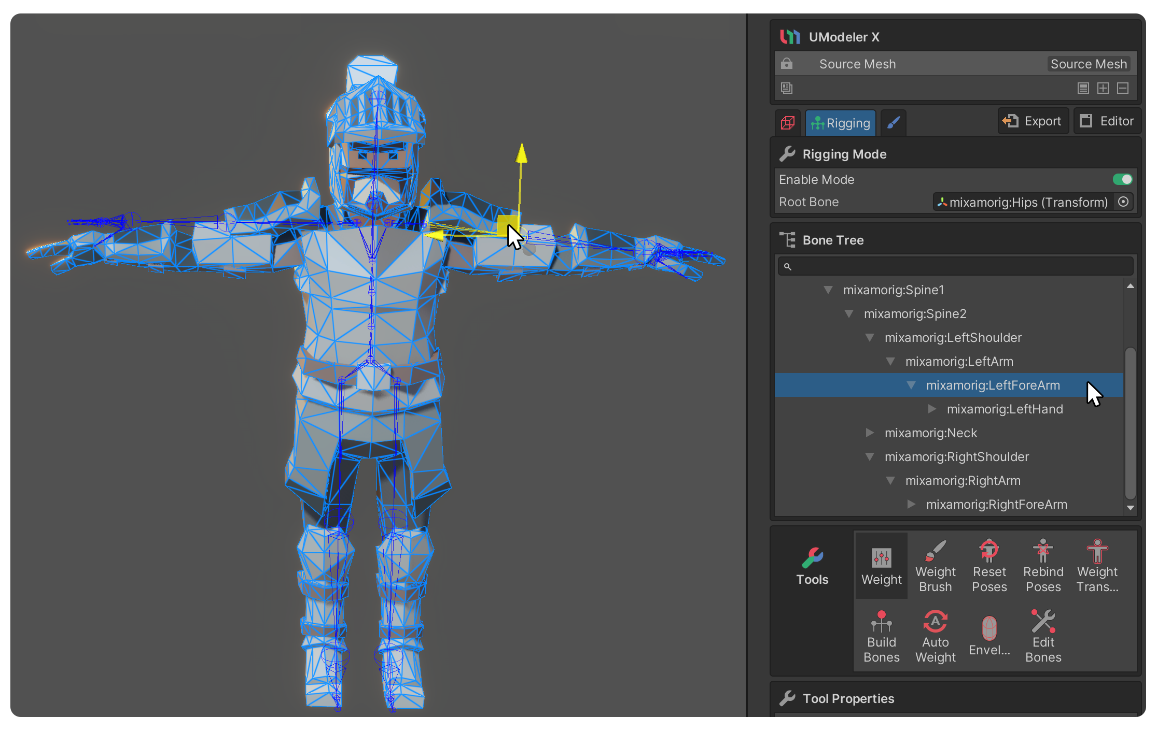Run the Auto Weight tool
1157x731 pixels.
coord(935,636)
